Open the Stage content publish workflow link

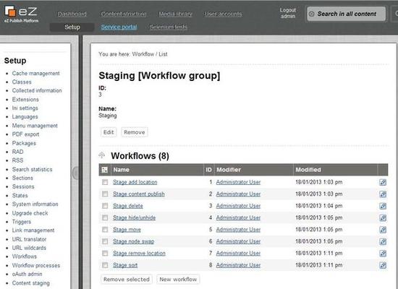coord(139,194)
